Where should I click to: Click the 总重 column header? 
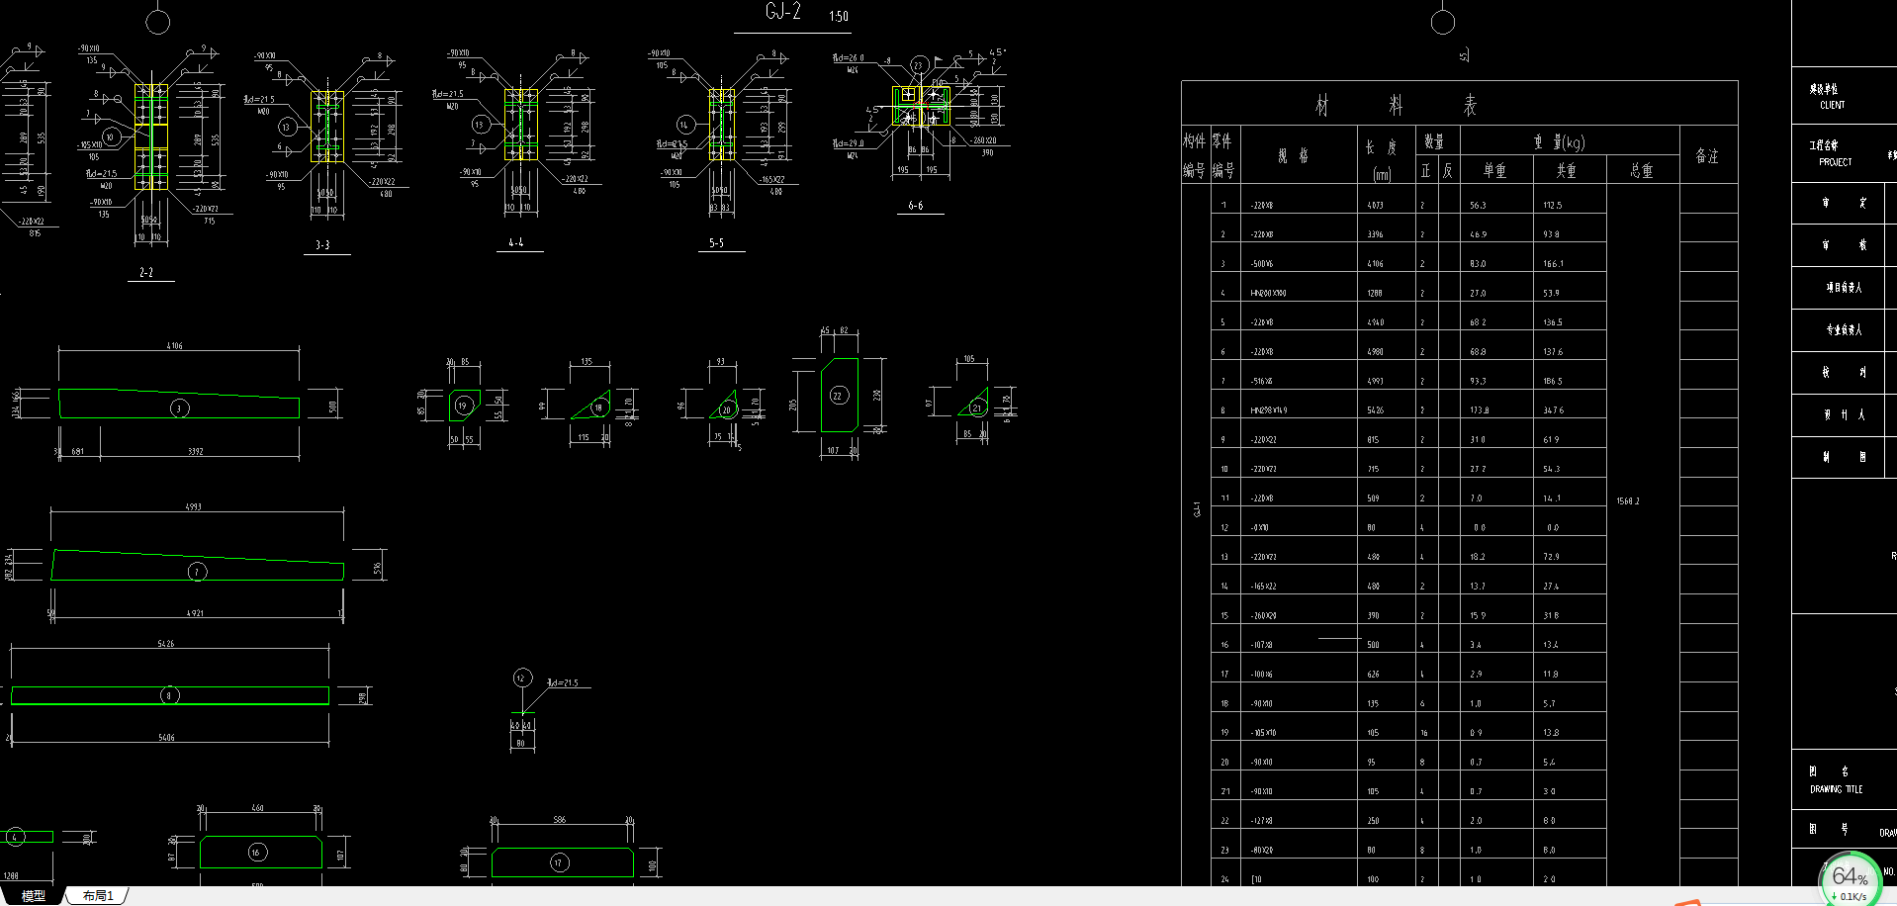1642,170
